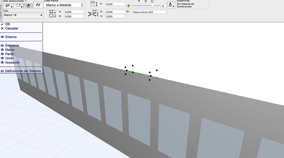
Task: Select the Panel entry
Action: [x=9, y=54]
